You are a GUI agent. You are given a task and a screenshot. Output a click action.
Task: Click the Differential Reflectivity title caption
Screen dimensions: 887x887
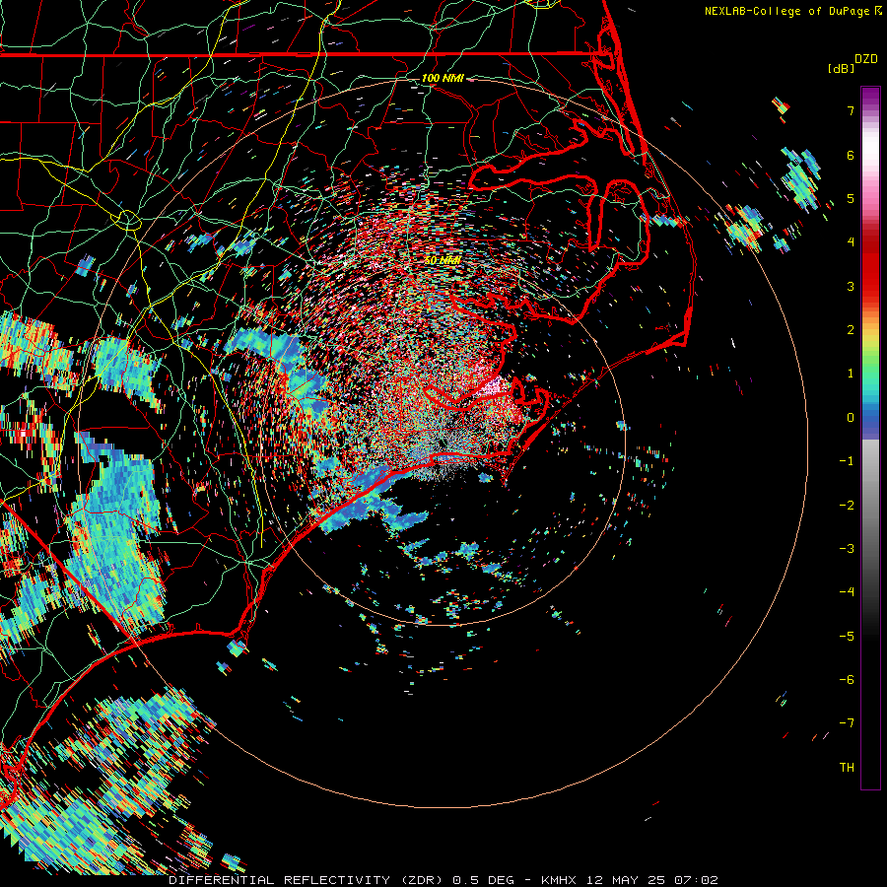(x=443, y=880)
